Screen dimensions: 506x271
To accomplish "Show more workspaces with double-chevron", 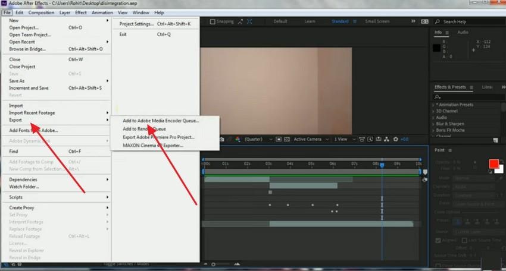I will point(413,21).
